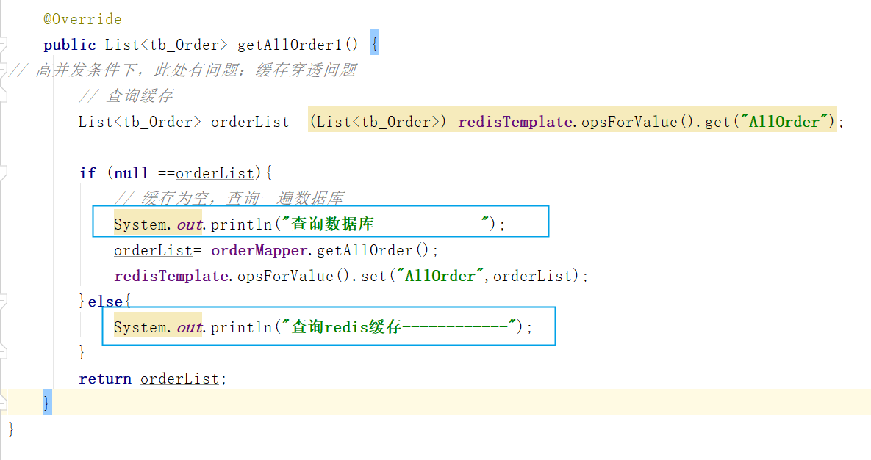Click the final class closing brace
The height and width of the screenshot is (460, 871).
click(11, 428)
